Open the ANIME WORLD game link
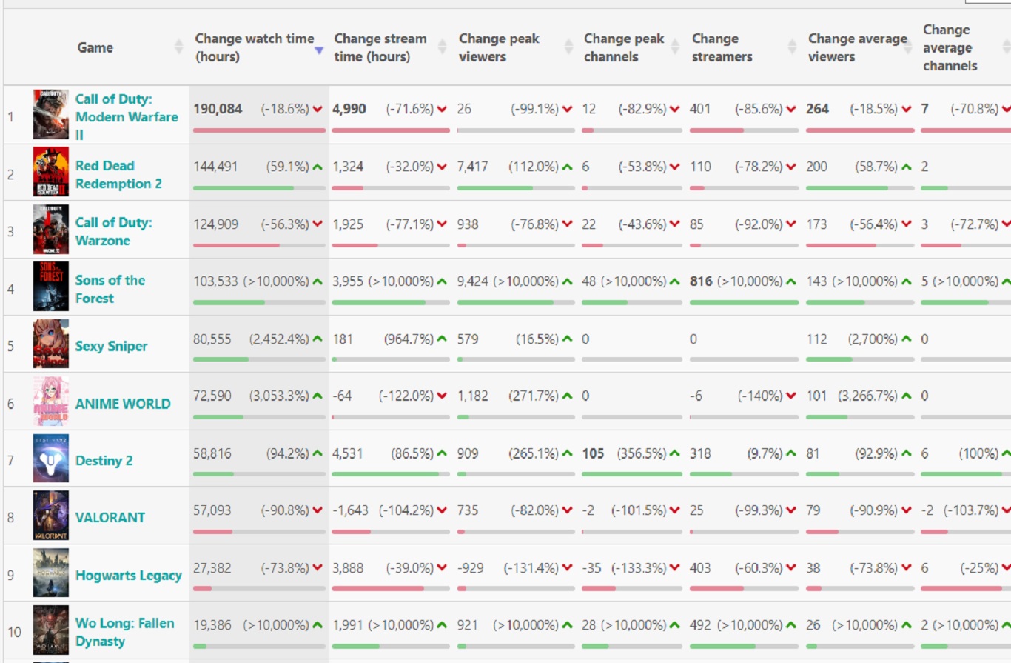The height and width of the screenshot is (663, 1011). pyautogui.click(x=123, y=404)
